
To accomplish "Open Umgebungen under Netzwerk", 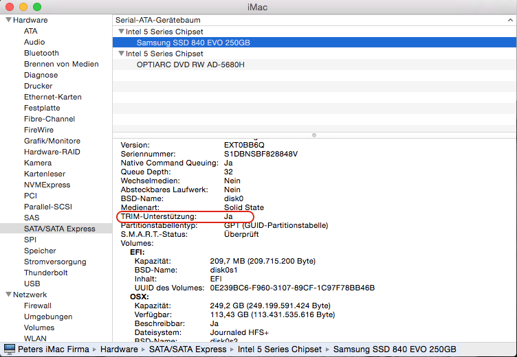I will [x=48, y=316].
